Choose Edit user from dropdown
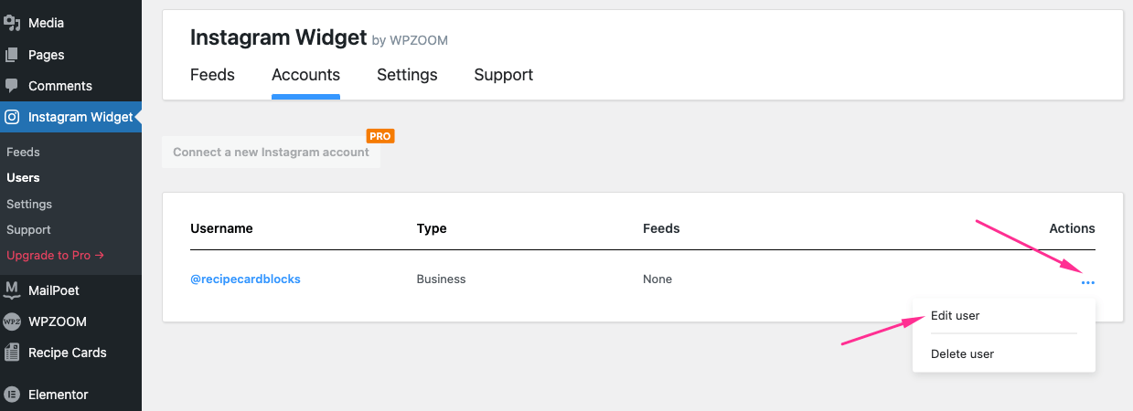The height and width of the screenshot is (411, 1133). click(955, 315)
